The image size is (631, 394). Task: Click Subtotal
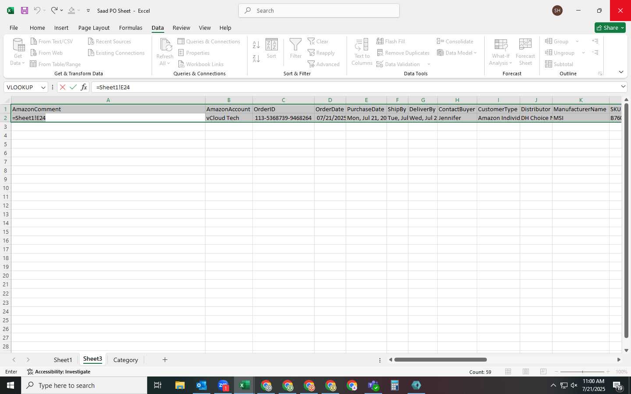[x=559, y=64]
